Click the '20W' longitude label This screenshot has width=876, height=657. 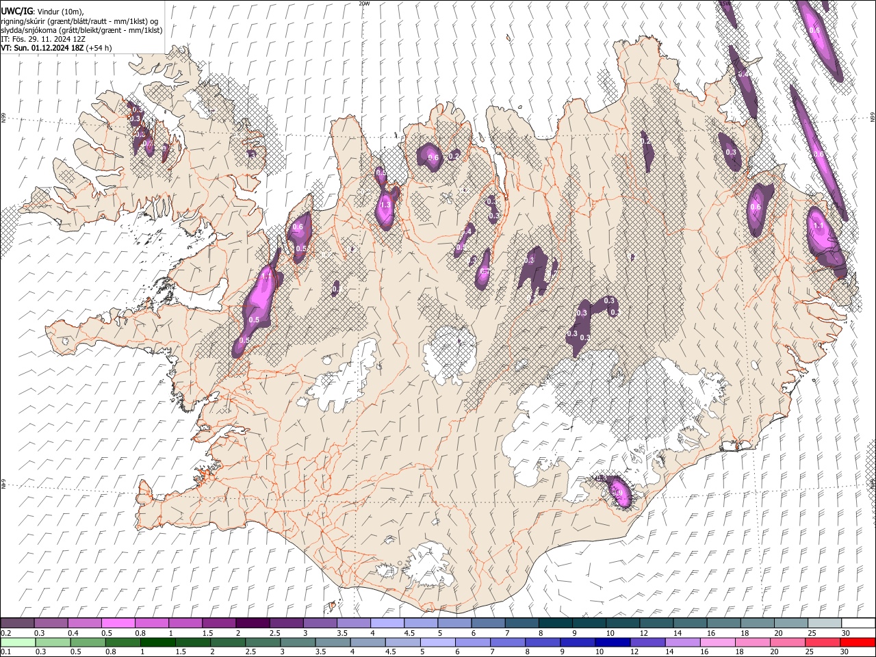(x=364, y=3)
